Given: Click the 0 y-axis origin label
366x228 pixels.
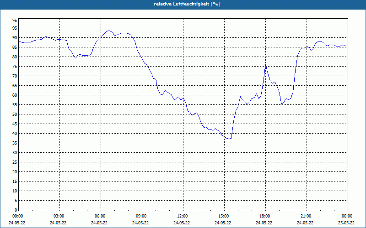Looking at the screenshot, I should (16, 210).
